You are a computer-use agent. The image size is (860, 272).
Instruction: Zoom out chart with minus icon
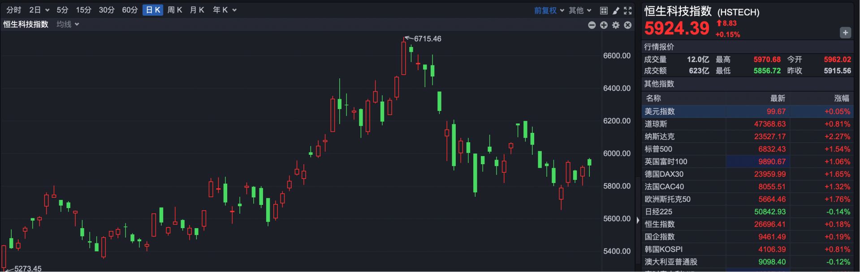(592, 25)
